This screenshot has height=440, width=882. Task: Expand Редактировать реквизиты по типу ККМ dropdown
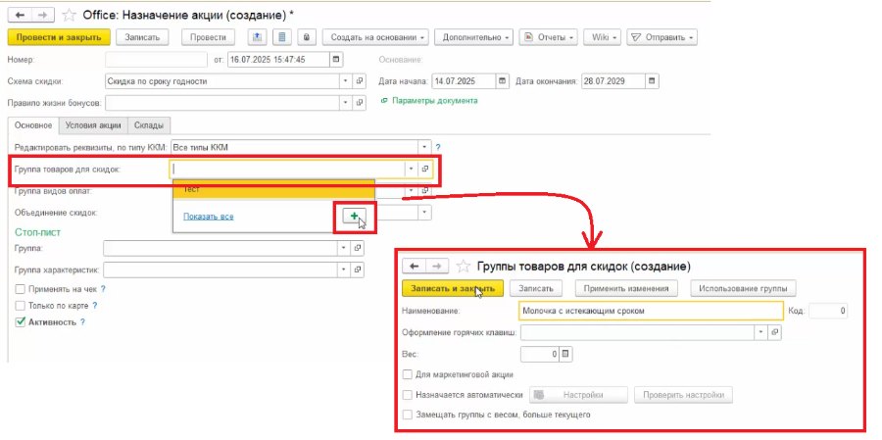425,147
